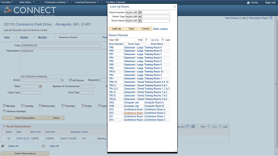Open room lookup magnifier icon beside Room field

63,80
